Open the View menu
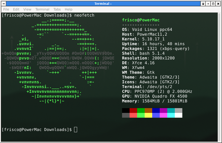Screen dimensions: 222x143 coord(27,9)
